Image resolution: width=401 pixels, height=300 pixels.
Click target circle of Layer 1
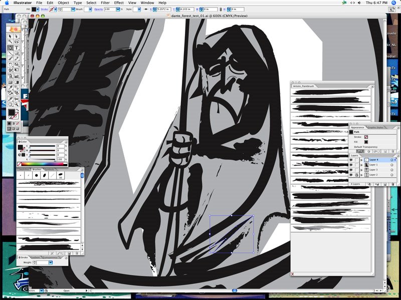click(392, 165)
